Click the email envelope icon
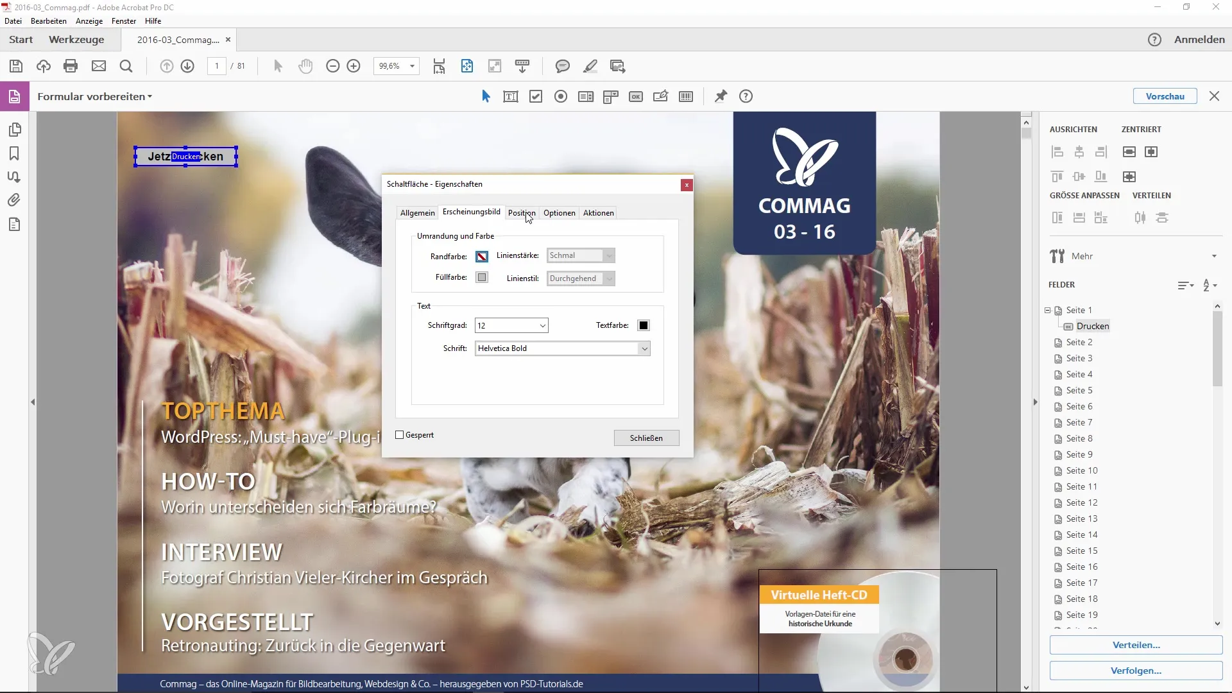The height and width of the screenshot is (693, 1232). [x=99, y=66]
